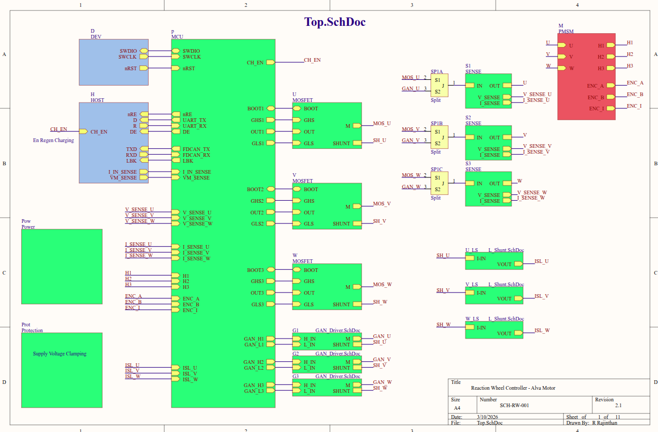Click the CH_EN net label right of MCU
The height and width of the screenshot is (432, 658).
click(x=313, y=60)
